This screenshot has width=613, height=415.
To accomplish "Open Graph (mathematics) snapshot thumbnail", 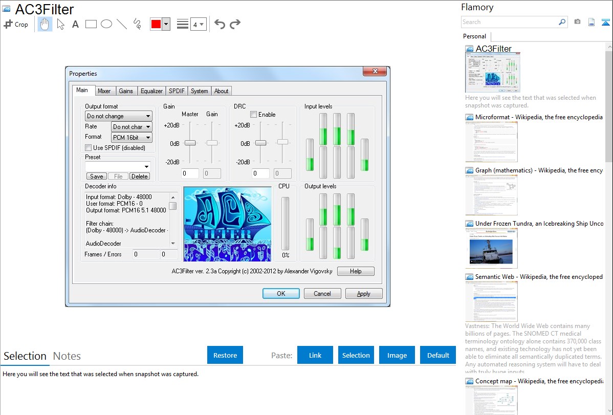I will pos(491,195).
